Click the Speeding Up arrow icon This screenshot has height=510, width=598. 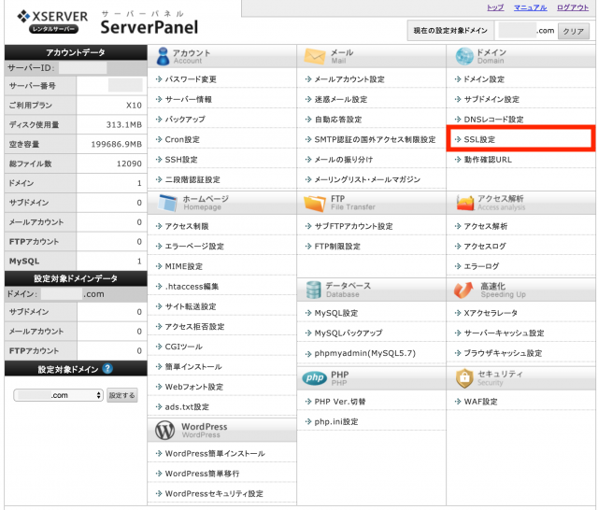click(x=463, y=290)
